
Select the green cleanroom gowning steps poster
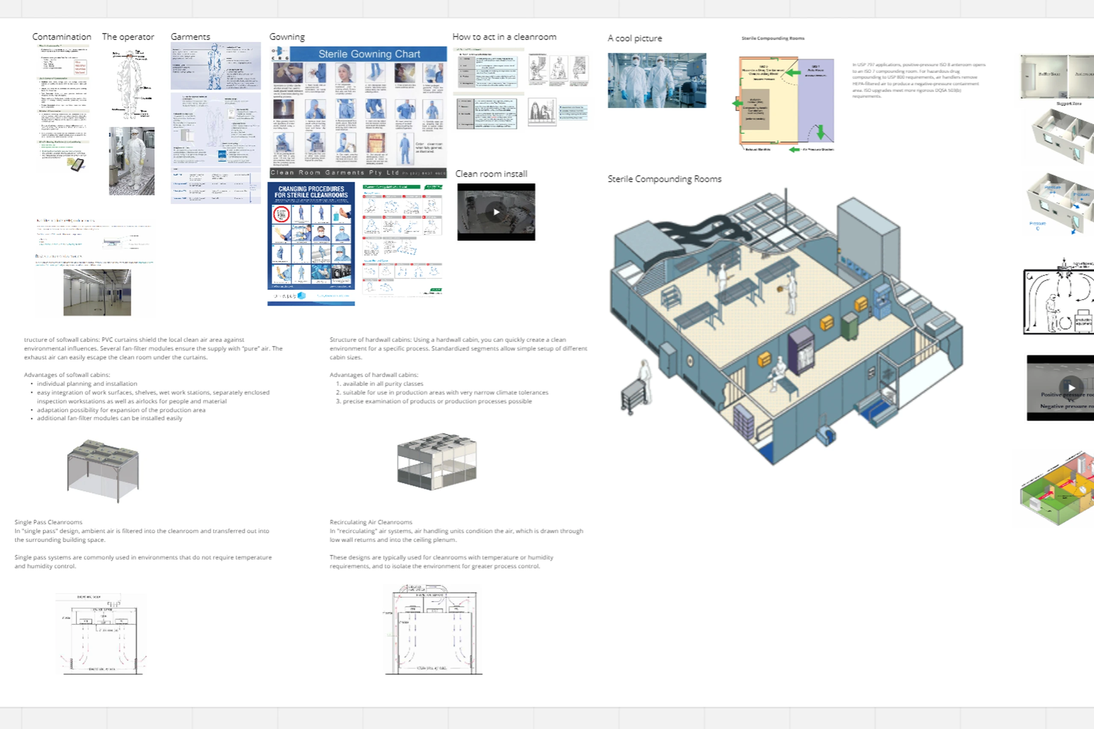(x=403, y=240)
